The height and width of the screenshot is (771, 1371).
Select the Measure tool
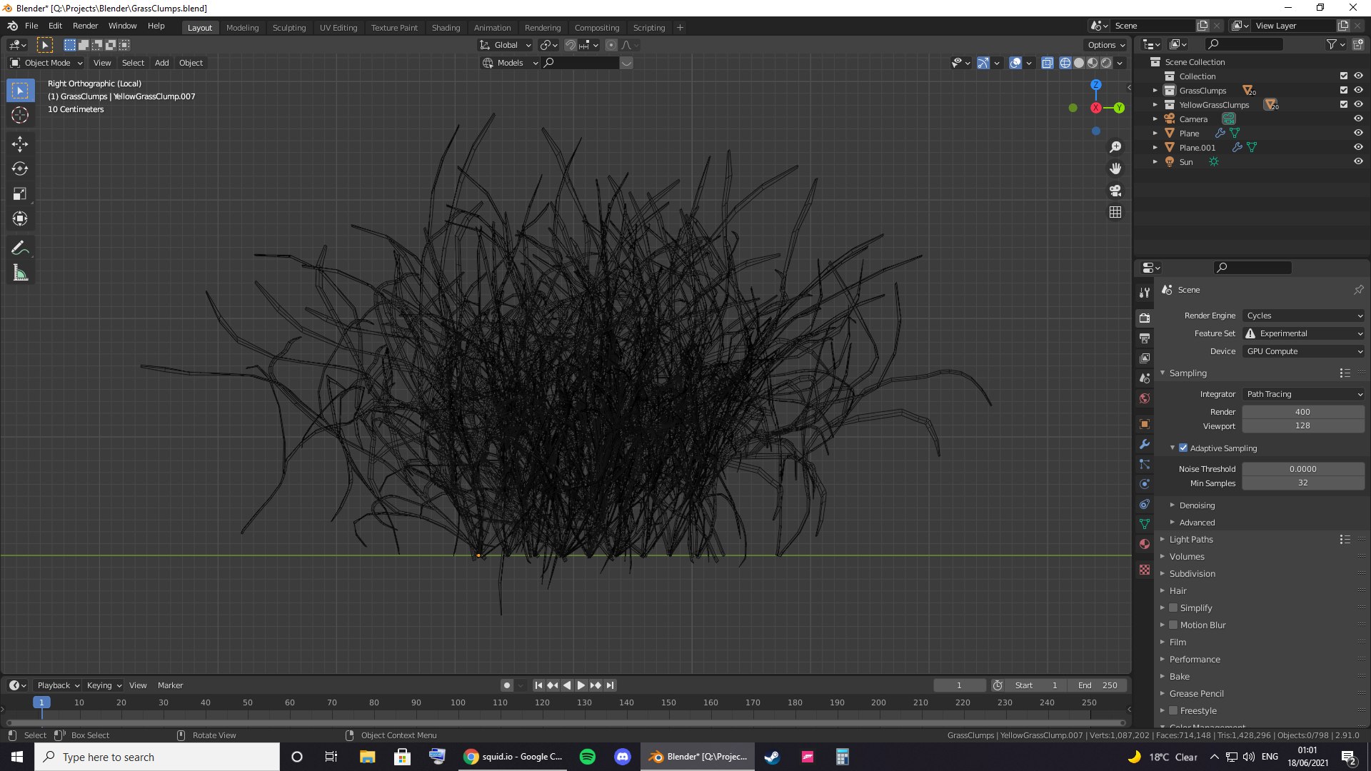[x=20, y=273]
